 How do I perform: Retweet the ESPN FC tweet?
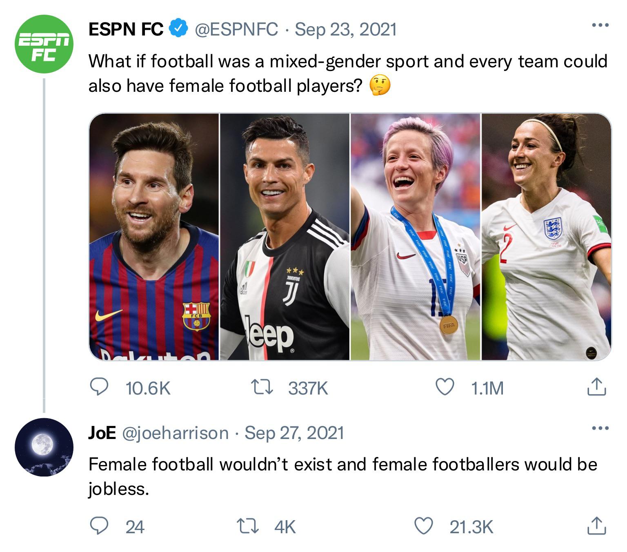point(262,387)
